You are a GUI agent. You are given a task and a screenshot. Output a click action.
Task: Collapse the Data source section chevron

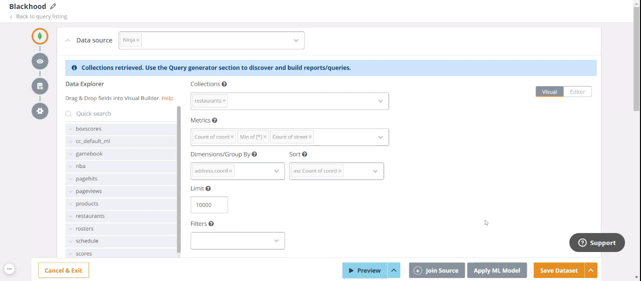[x=68, y=40]
